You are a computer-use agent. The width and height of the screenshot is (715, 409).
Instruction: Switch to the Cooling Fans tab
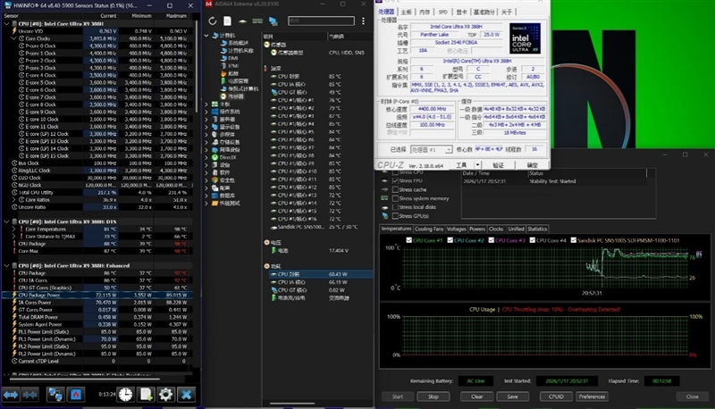tap(428, 229)
